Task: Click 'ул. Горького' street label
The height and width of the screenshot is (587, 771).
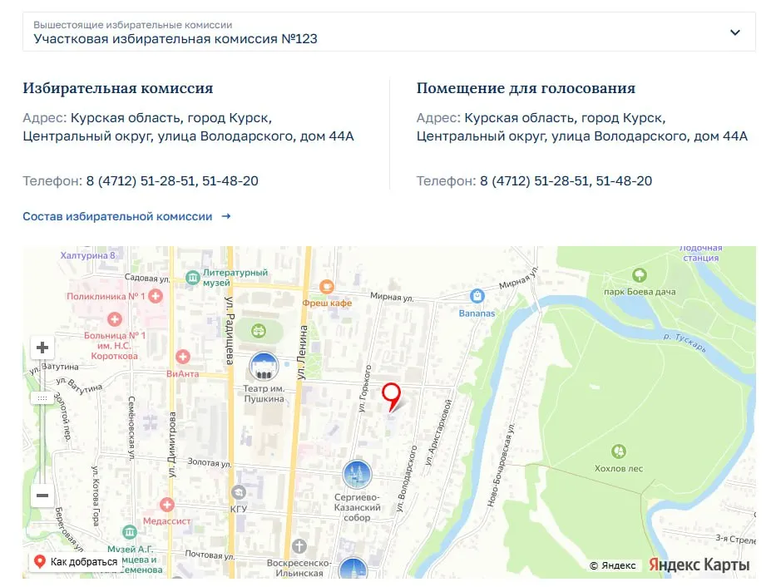Action: (365, 388)
